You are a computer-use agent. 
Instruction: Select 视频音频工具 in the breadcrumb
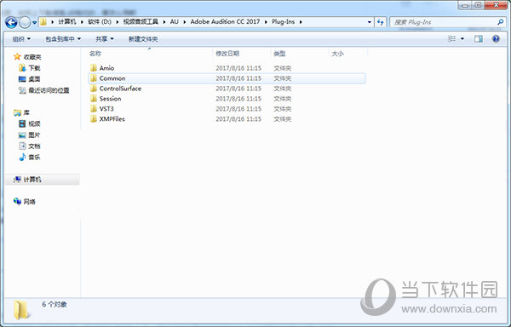[x=141, y=22]
